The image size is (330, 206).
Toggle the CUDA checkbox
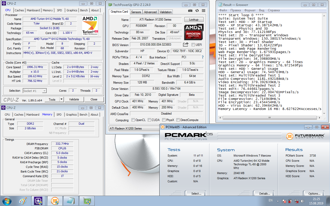pos(149,120)
